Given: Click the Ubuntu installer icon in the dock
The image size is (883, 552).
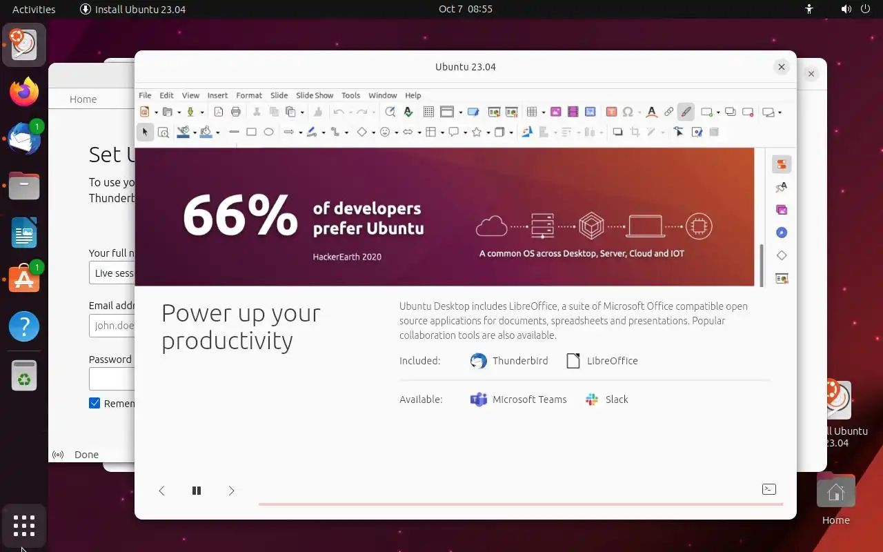Looking at the screenshot, I should pos(24,45).
